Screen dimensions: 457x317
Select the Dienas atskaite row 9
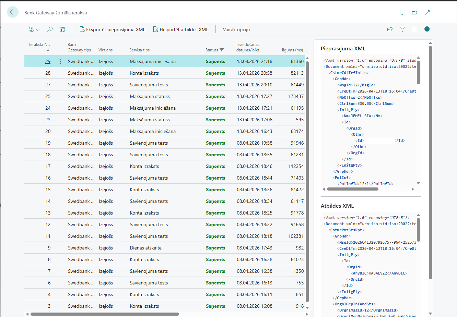pos(145,248)
